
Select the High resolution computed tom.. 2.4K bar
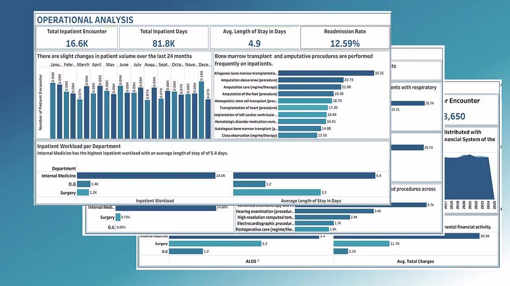tap(322, 217)
